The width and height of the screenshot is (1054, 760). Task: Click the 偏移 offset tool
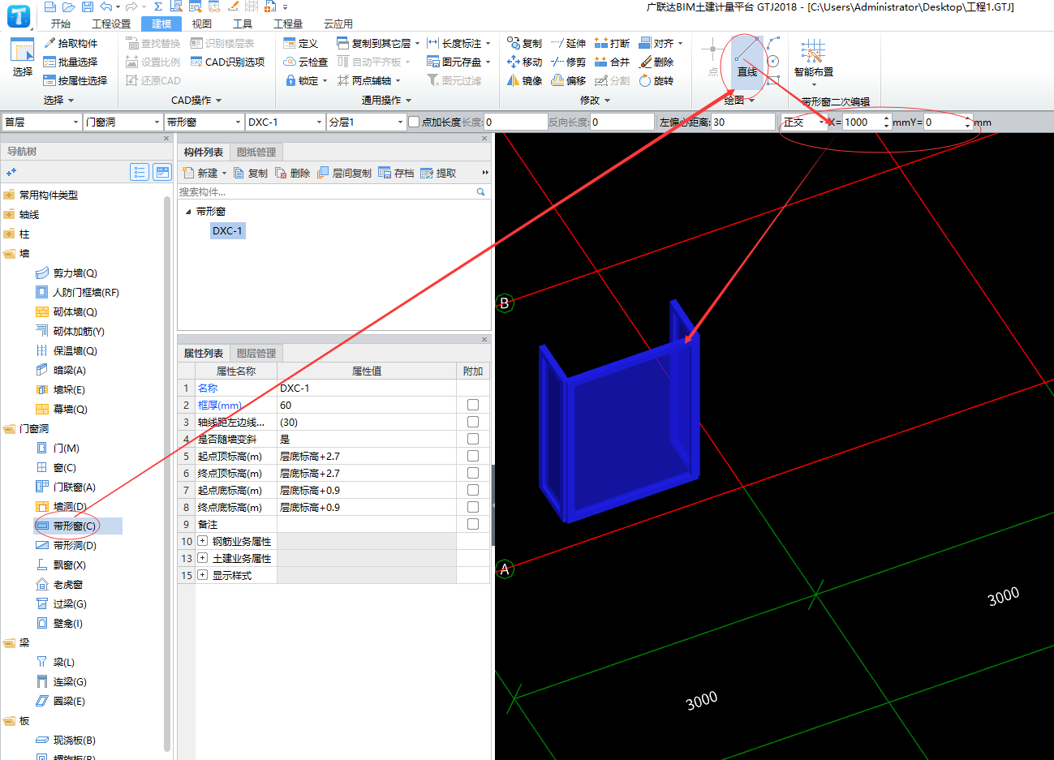568,80
